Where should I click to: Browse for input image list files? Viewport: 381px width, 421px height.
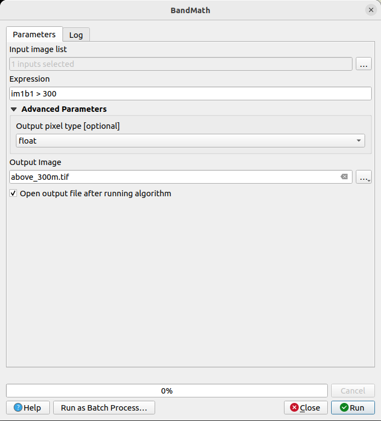coord(363,64)
